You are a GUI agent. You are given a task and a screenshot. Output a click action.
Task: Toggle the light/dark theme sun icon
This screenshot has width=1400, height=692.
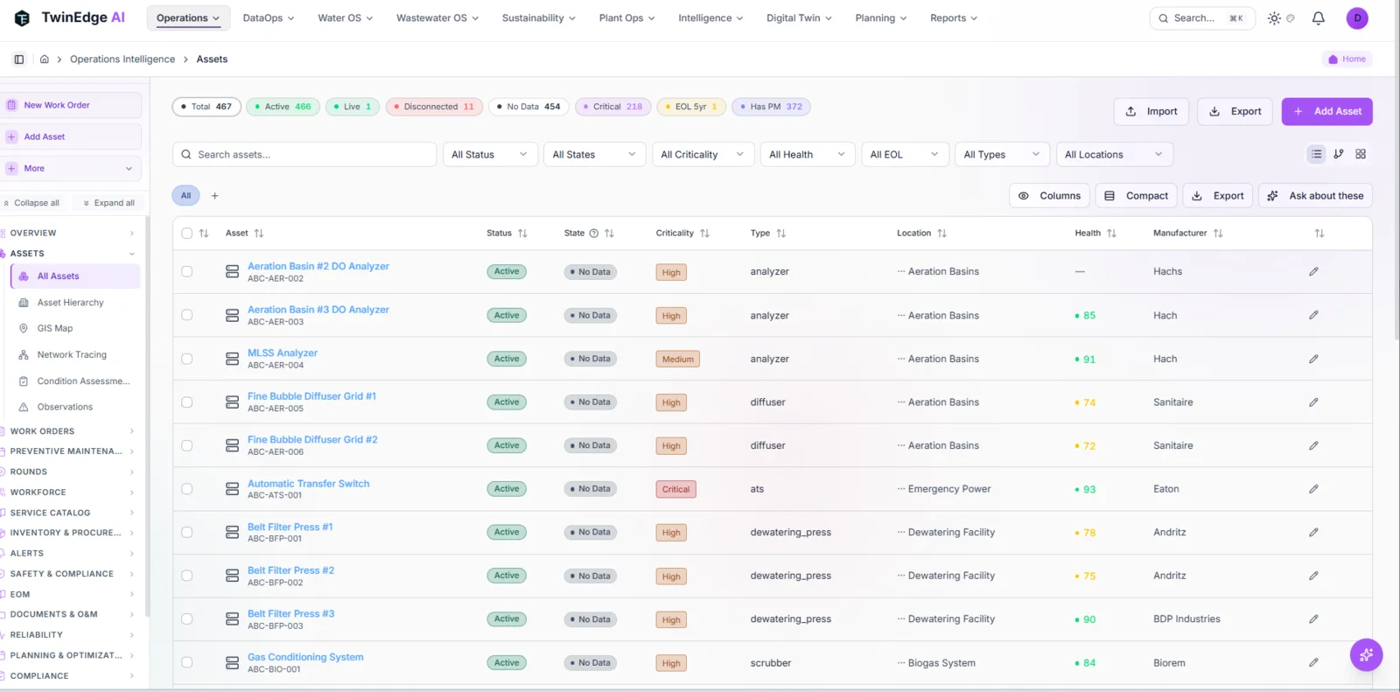[1274, 17]
